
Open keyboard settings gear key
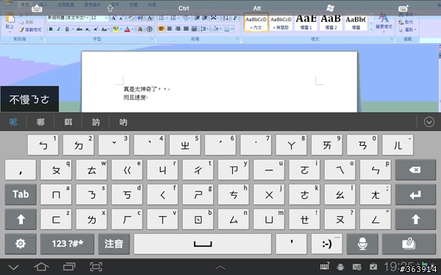(21, 243)
